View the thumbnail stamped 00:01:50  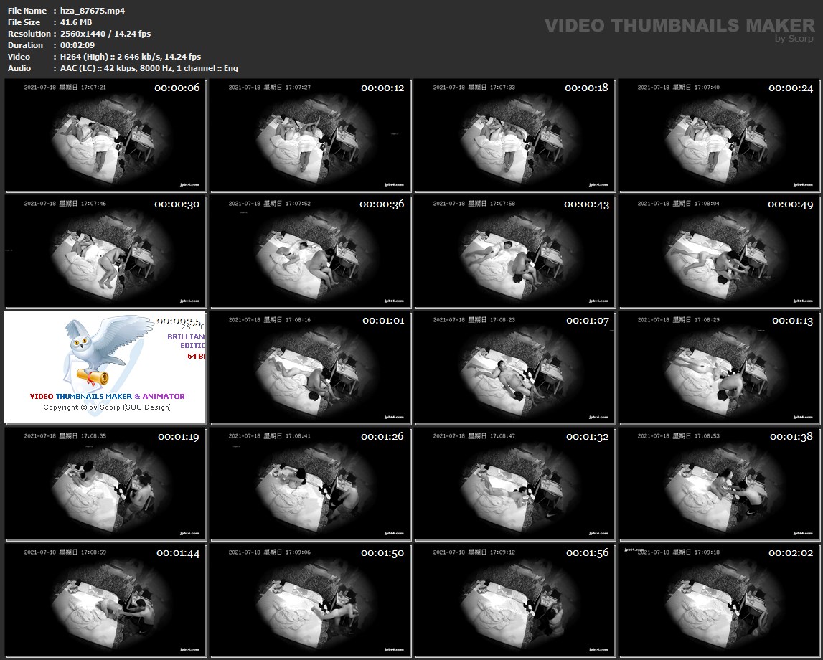click(310, 600)
